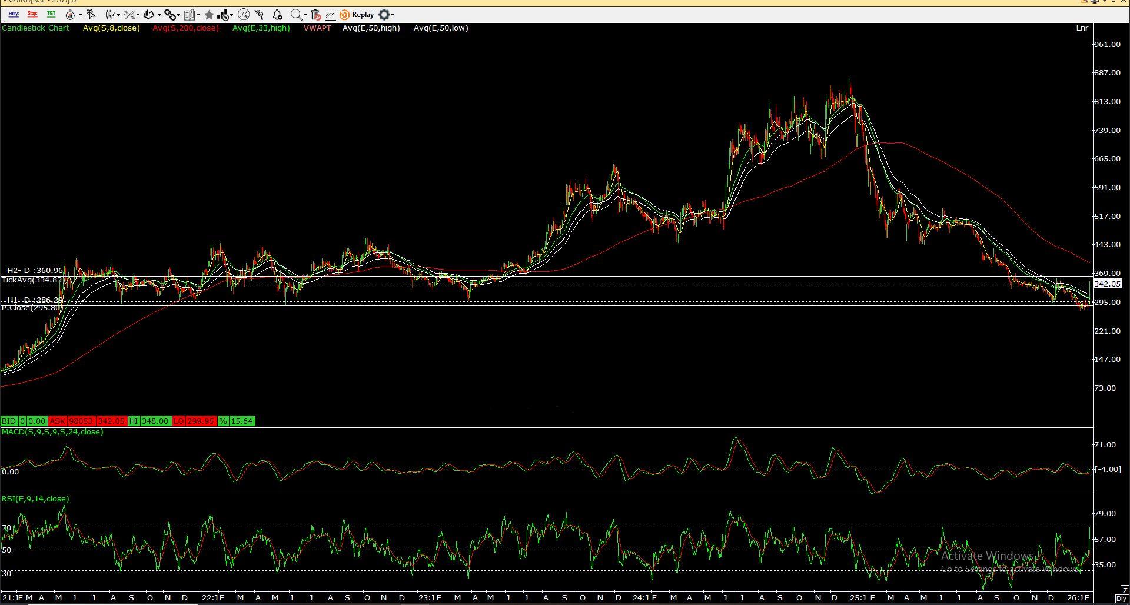Click the RSI(E,9,14,close) panel label

point(35,499)
